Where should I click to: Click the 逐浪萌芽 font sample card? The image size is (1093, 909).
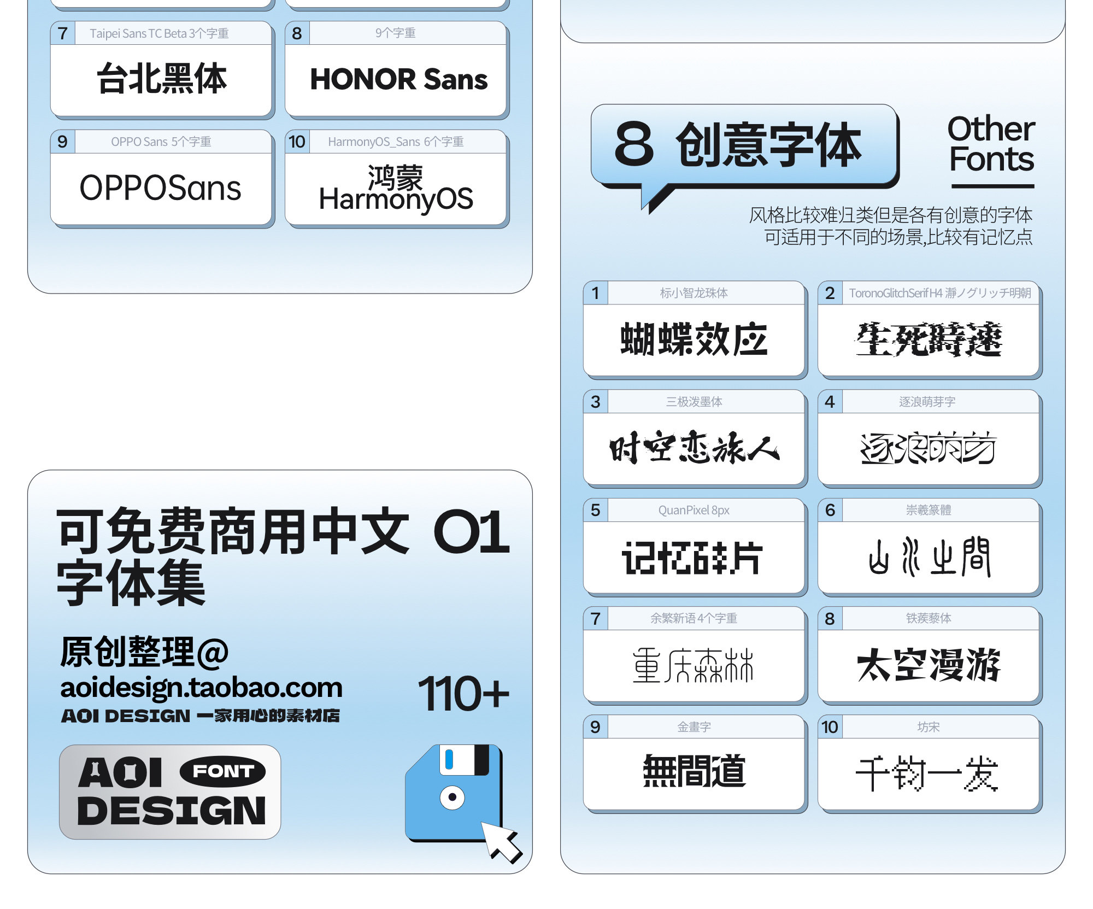point(929,448)
